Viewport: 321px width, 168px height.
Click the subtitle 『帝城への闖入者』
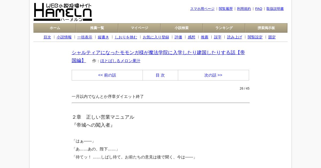click(93, 125)
